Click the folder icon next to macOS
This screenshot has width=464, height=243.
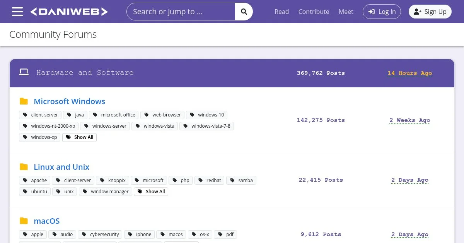[24, 221]
